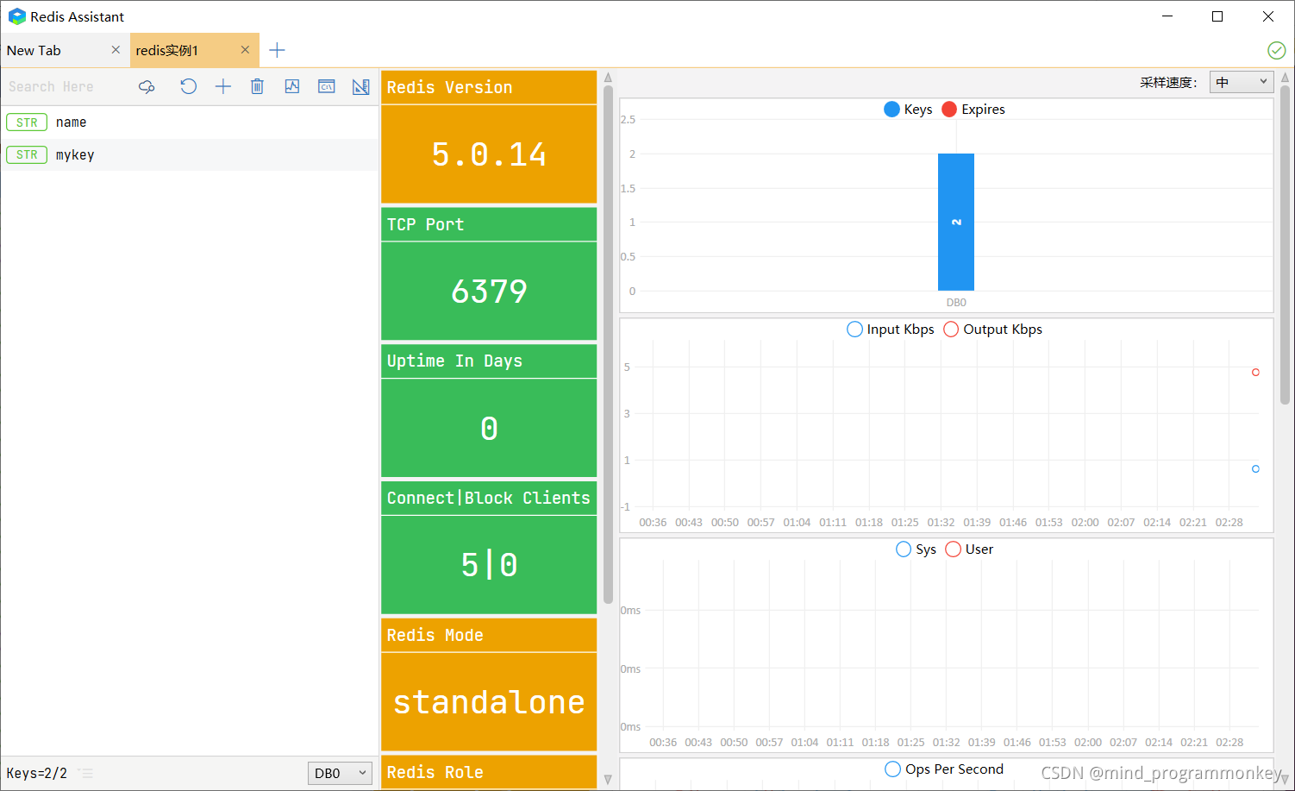Click charts panel scroll down arrow
The image size is (1295, 791).
(x=1285, y=779)
